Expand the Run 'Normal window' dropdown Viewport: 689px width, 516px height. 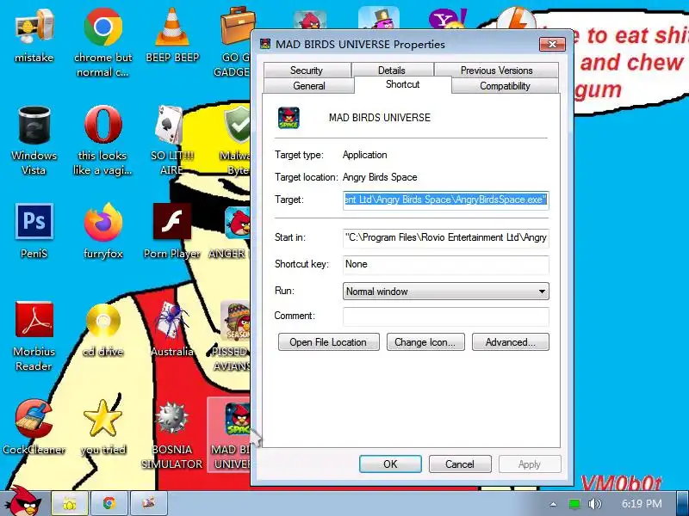(x=445, y=292)
